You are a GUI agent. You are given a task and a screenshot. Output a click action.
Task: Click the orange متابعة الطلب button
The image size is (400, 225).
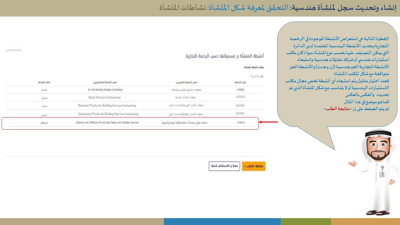pos(253,166)
